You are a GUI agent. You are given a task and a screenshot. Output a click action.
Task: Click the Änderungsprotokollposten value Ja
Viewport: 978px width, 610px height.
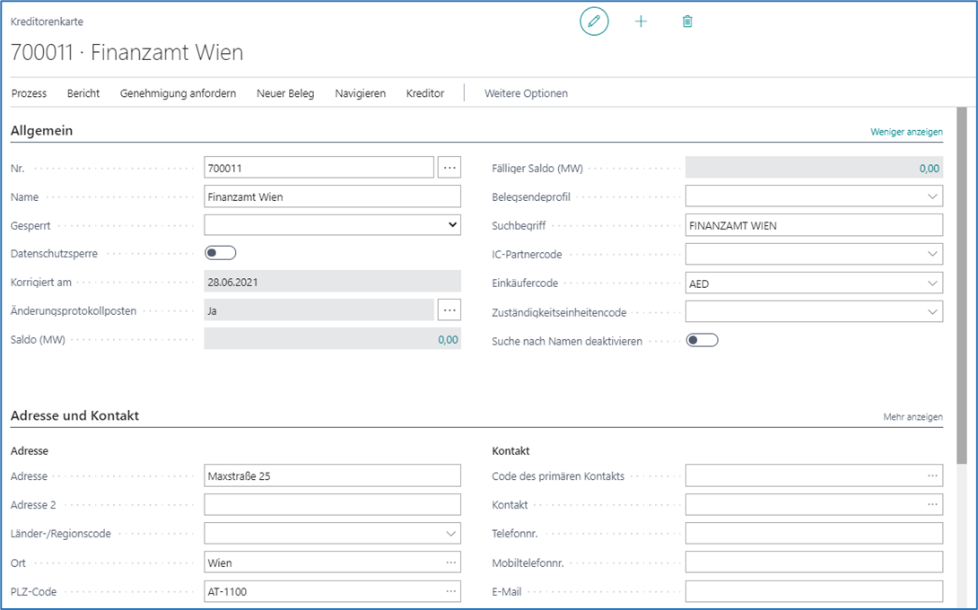(x=319, y=310)
